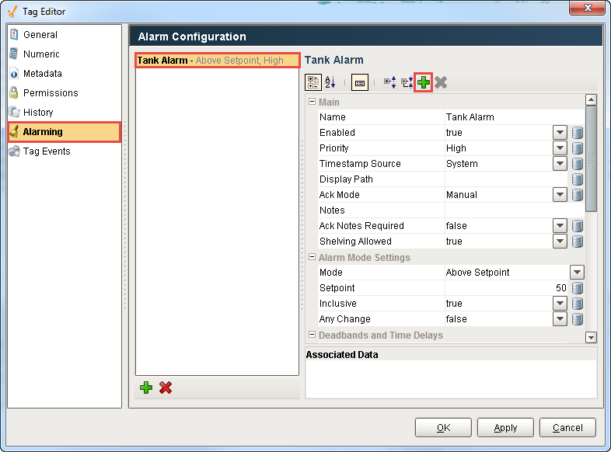Switch to the Permissions section

(51, 93)
